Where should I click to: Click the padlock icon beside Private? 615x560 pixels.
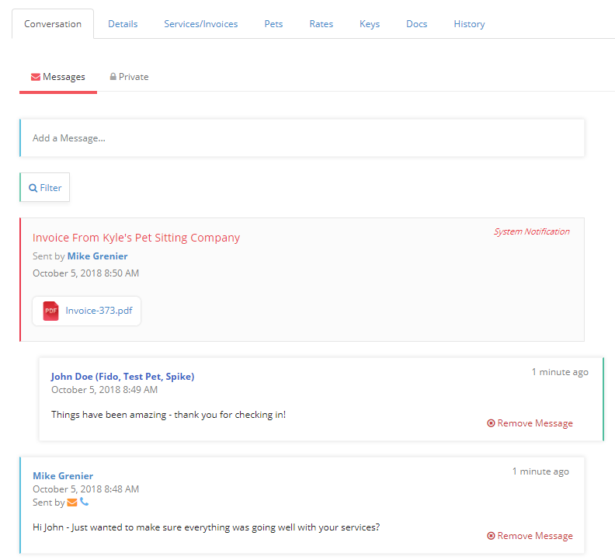point(113,77)
